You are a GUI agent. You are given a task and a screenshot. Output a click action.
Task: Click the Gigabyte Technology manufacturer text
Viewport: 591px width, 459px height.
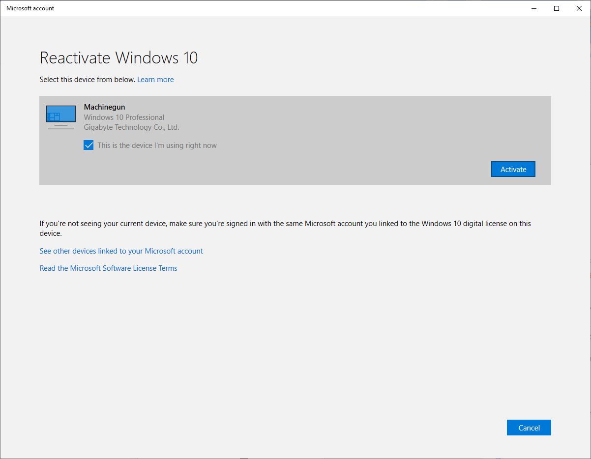[x=131, y=127]
